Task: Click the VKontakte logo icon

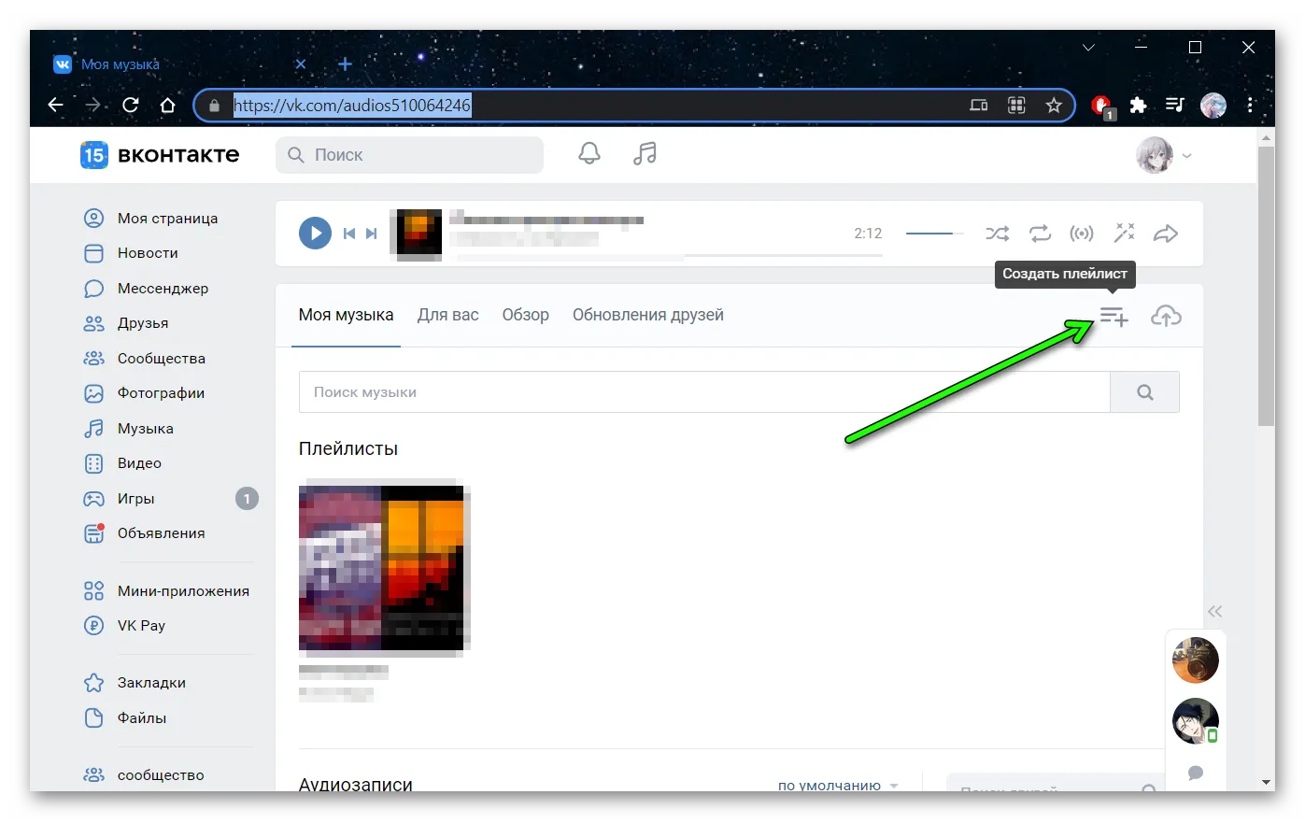Action: (x=93, y=155)
